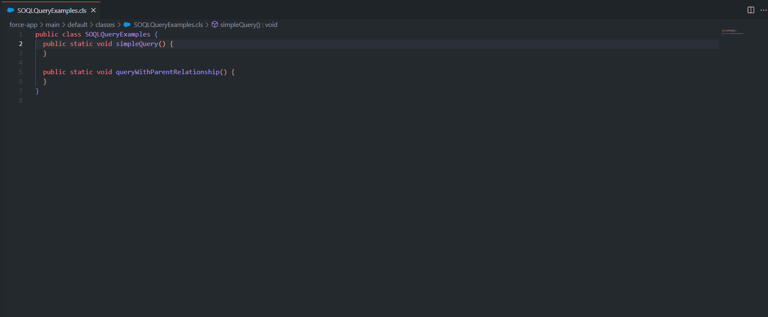Image resolution: width=768 pixels, height=317 pixels.
Task: Select the SOQLQueryExamples.cls editor tab title
Action: [52, 10]
